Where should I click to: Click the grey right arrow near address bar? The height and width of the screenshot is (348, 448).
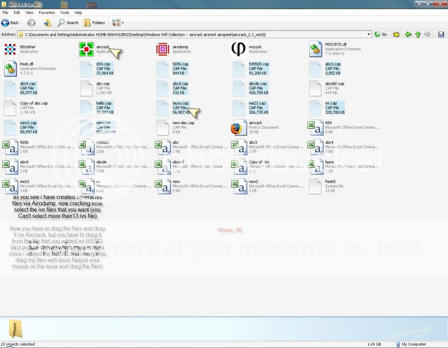[427, 35]
